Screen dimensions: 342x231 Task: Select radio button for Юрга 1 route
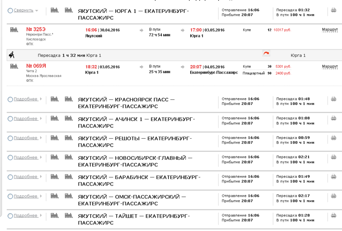click(10, 10)
